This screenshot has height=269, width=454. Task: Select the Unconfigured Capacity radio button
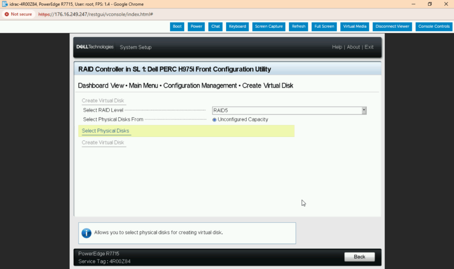(x=215, y=120)
